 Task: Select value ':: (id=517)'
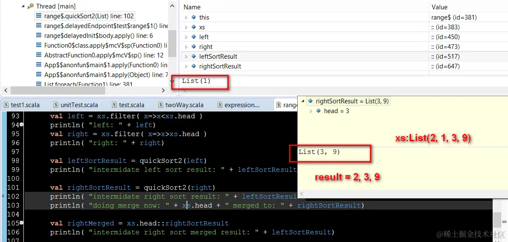click(x=445, y=57)
